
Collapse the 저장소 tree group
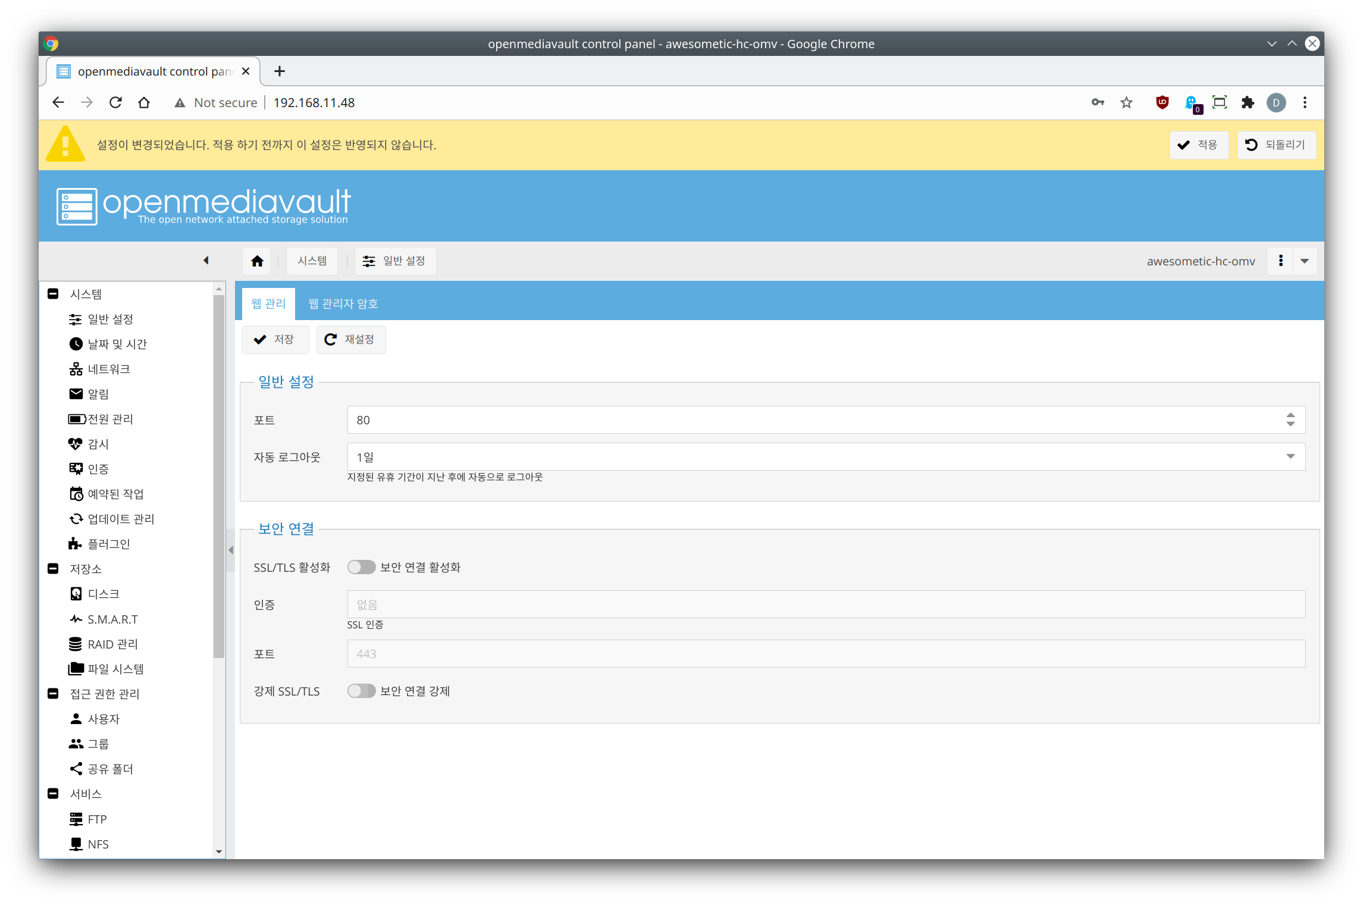(53, 569)
